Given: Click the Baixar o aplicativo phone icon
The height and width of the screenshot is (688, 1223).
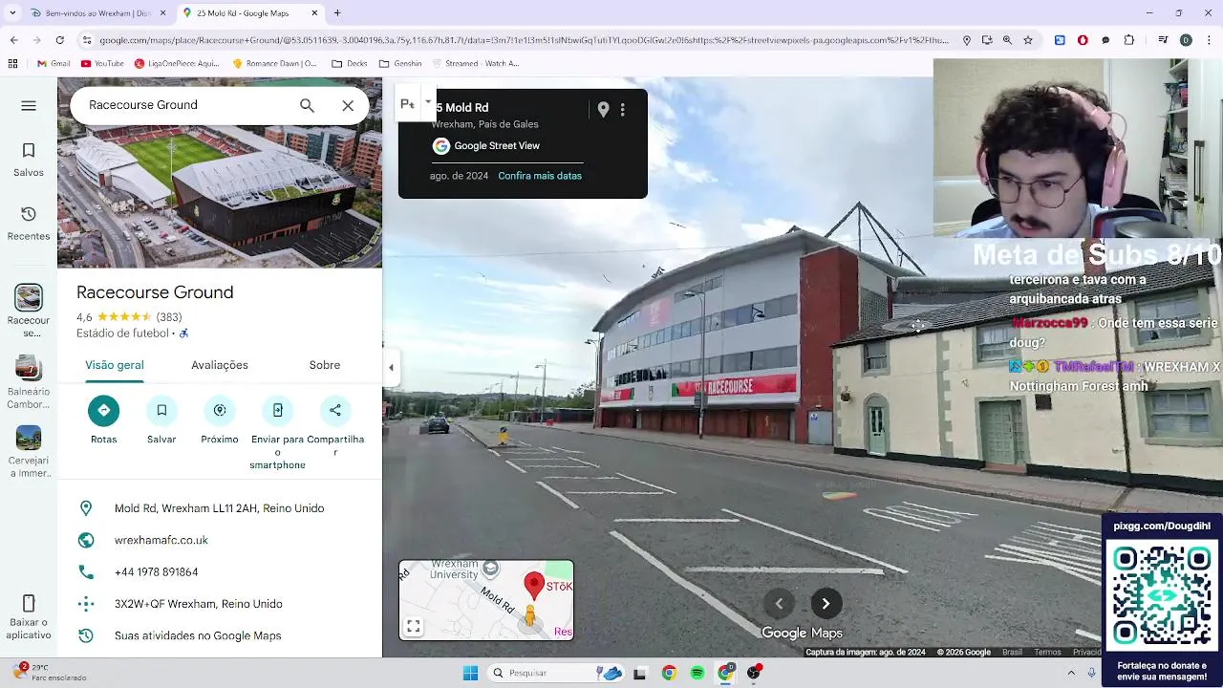Looking at the screenshot, I should [29, 604].
